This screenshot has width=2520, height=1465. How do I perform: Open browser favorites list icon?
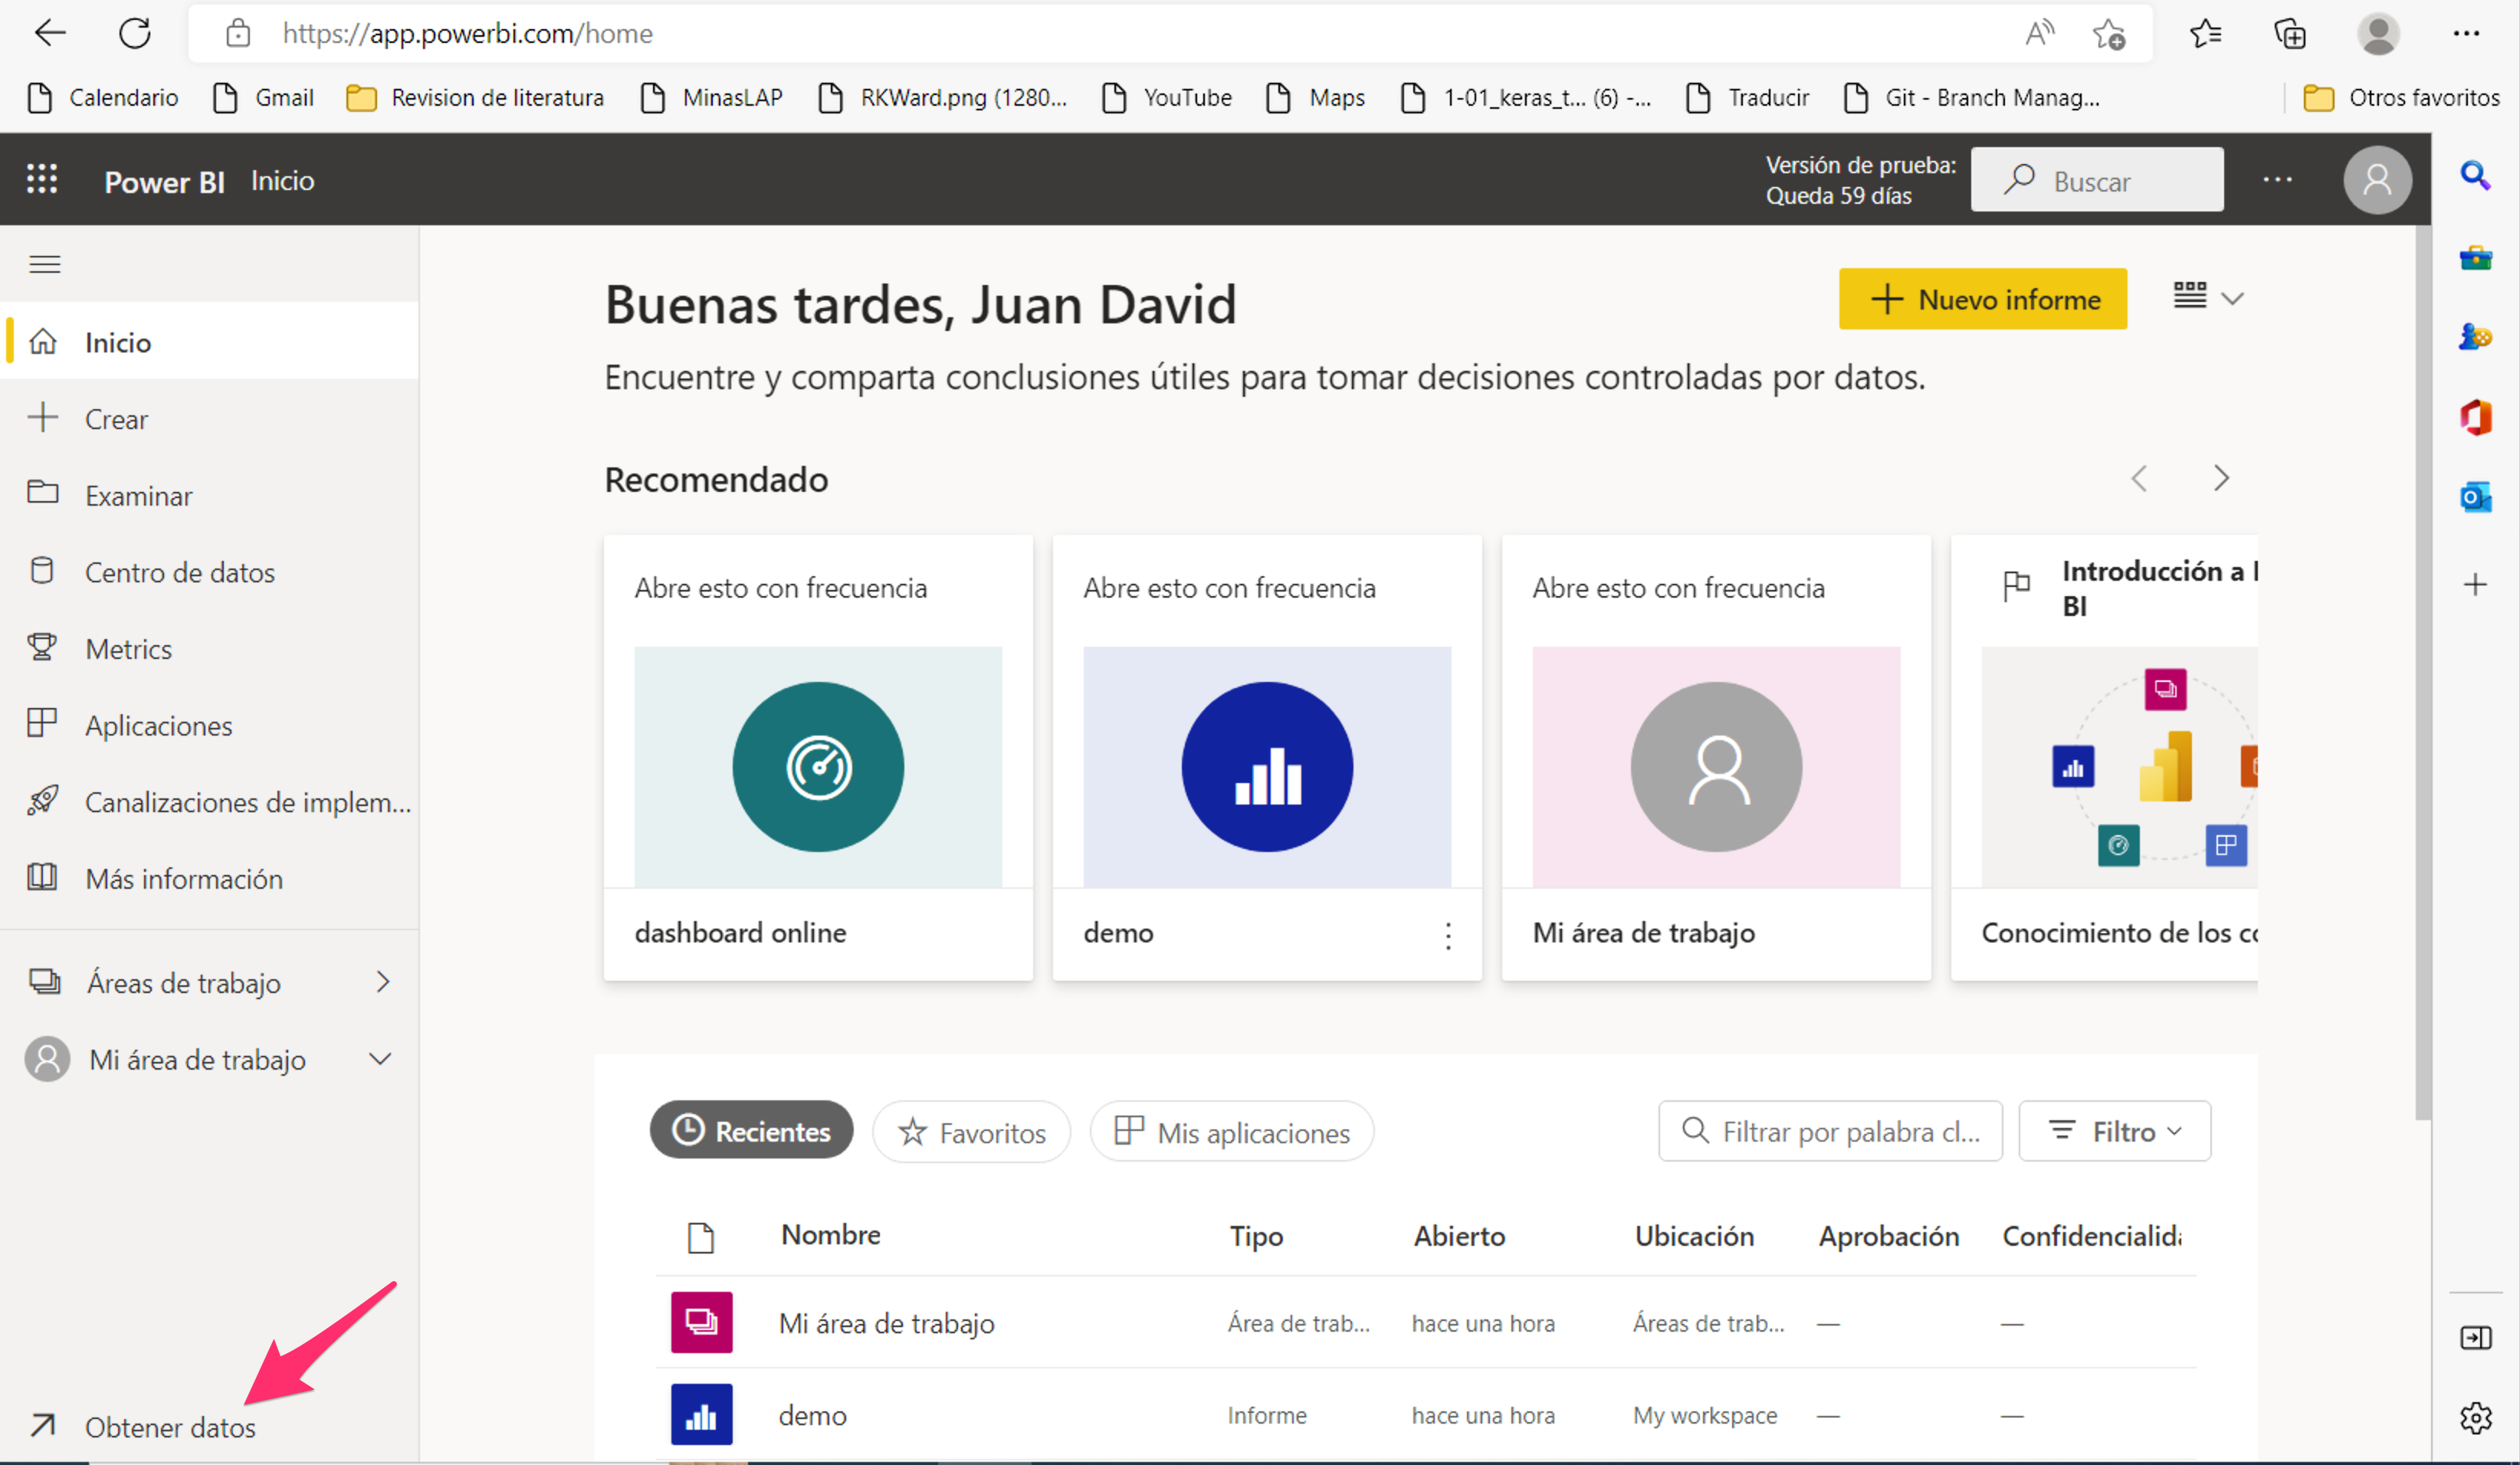point(2205,33)
